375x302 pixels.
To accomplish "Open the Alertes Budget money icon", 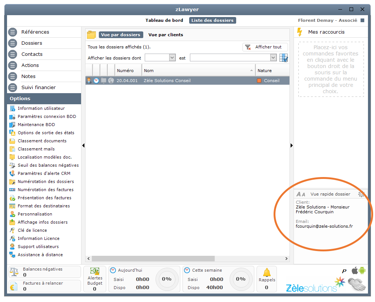I will coord(95,271).
